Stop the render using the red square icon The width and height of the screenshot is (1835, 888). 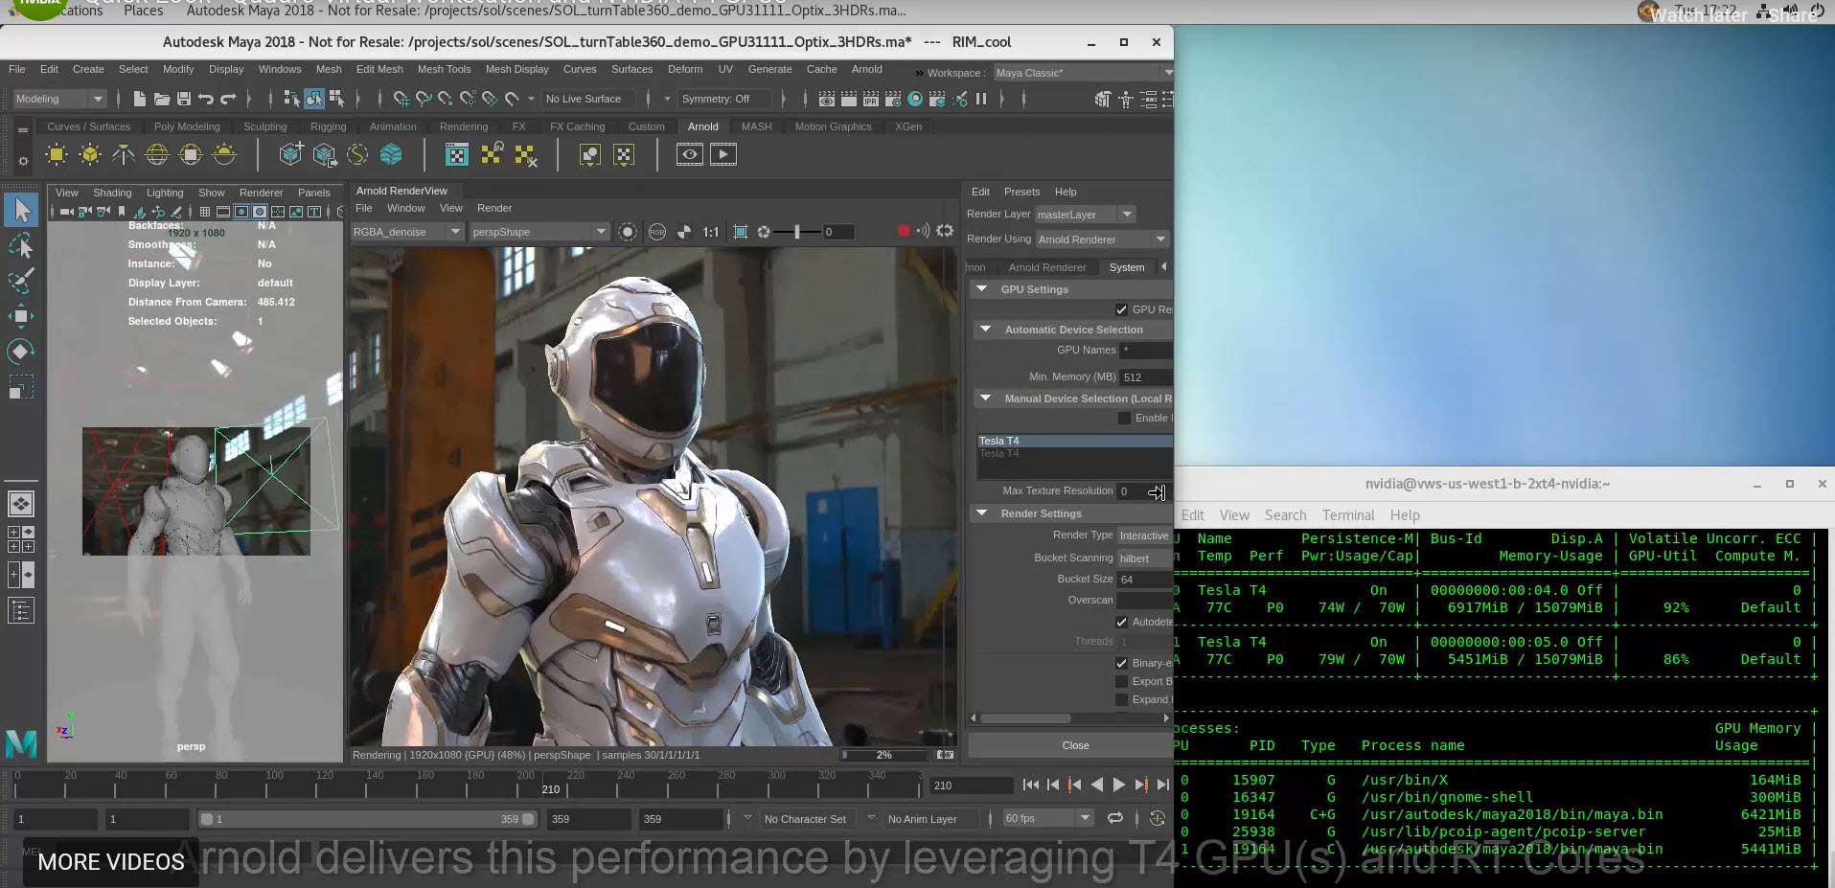click(902, 231)
